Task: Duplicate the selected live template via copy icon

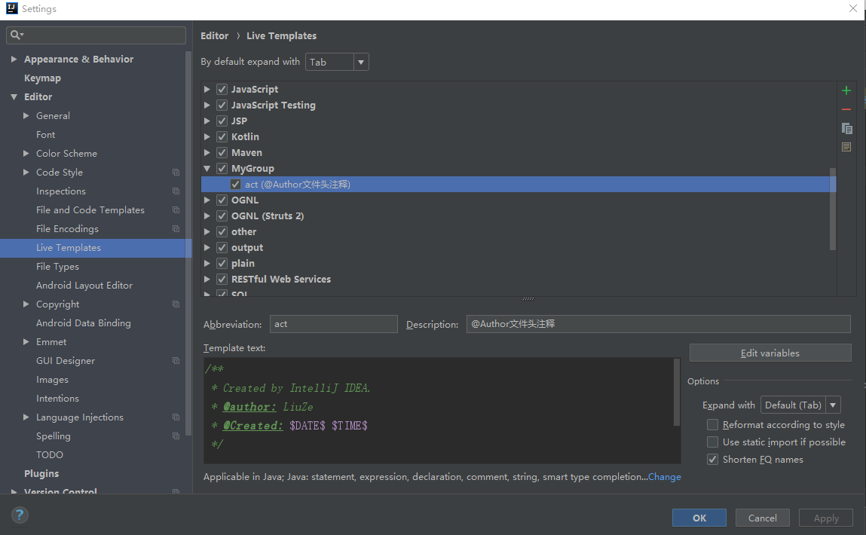Action: point(846,128)
